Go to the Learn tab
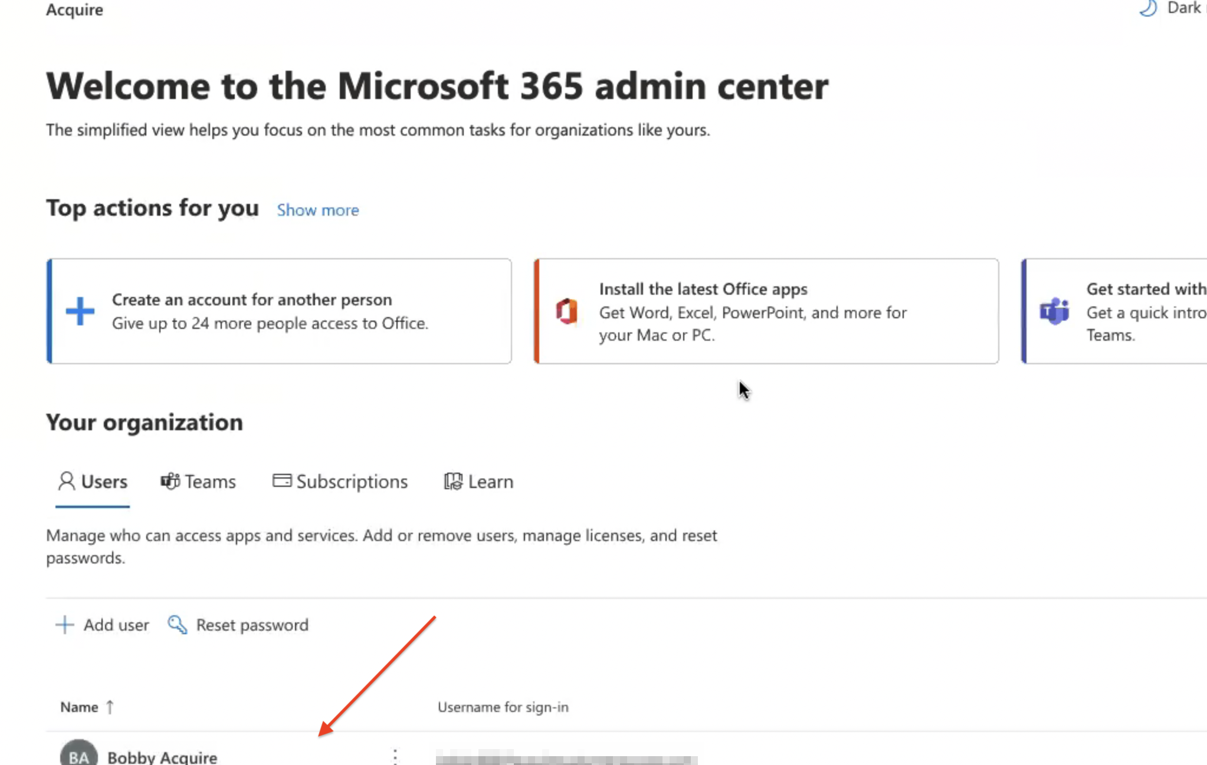Image resolution: width=1207 pixels, height=765 pixels. click(x=478, y=482)
